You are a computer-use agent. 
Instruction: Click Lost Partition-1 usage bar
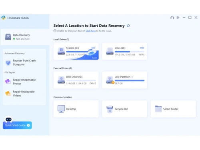pos(130,80)
